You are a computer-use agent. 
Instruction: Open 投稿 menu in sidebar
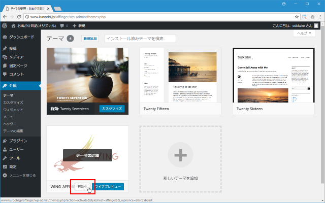[x=20, y=49]
